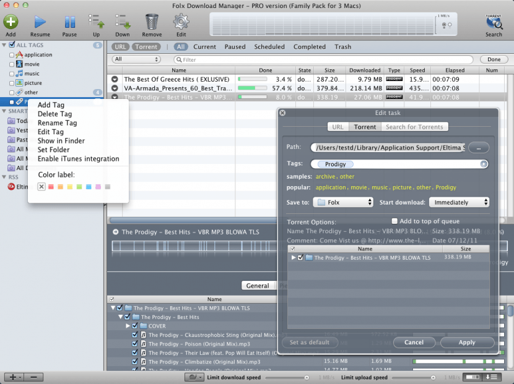The width and height of the screenshot is (514, 384).
Task: Click the Limit download speed slider
Action: [287, 378]
